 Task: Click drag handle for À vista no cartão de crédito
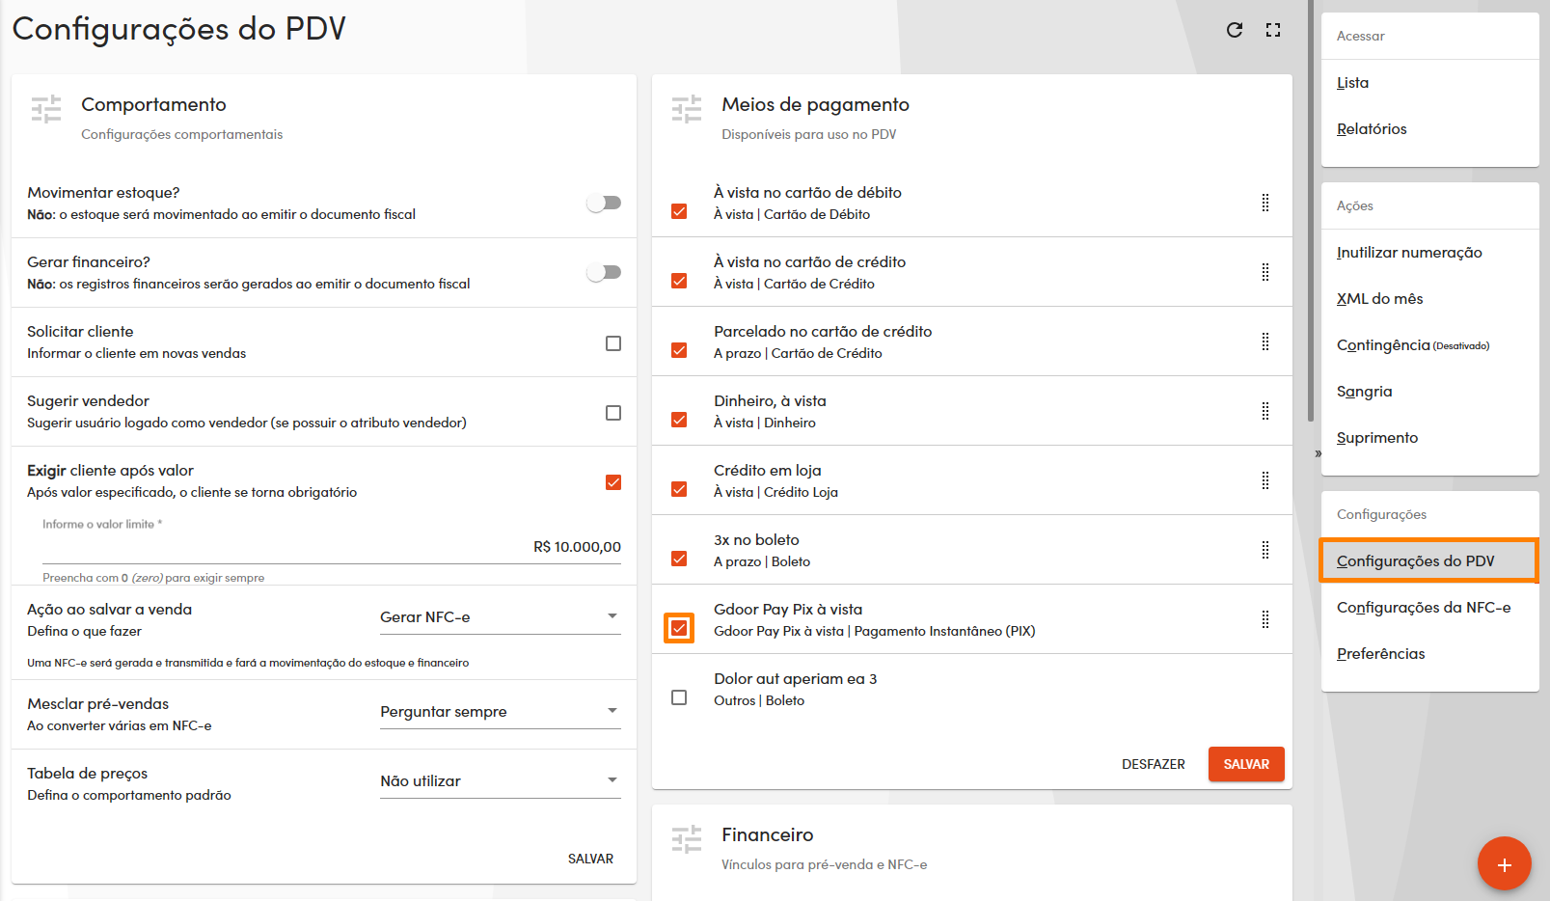pos(1265,272)
